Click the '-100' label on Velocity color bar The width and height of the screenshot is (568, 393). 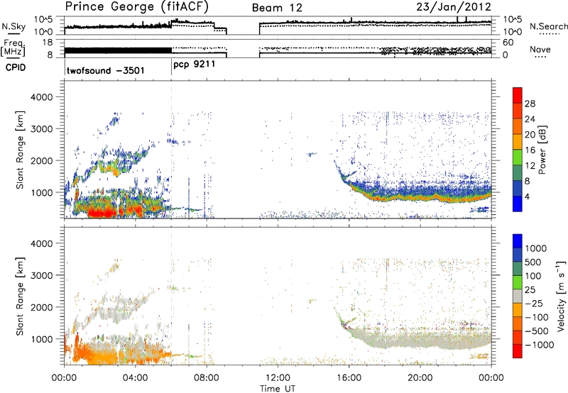click(x=536, y=317)
